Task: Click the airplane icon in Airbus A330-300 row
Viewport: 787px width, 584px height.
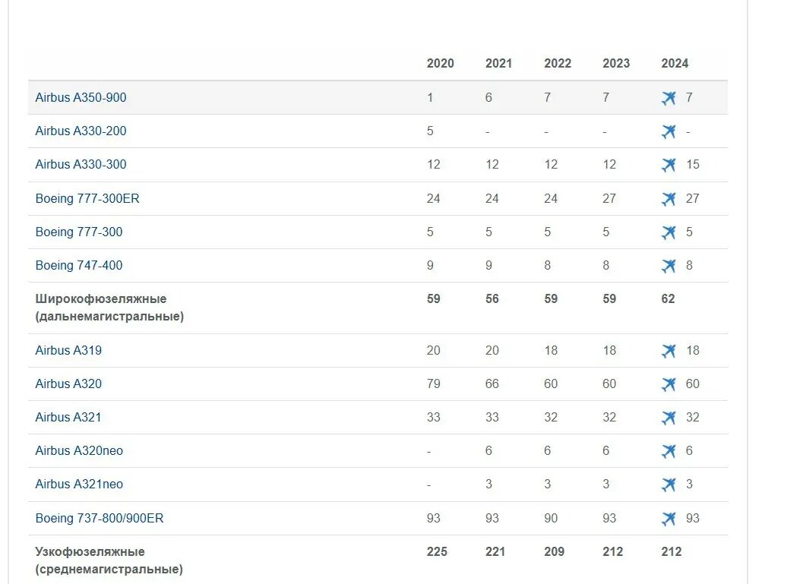Action: pos(668,165)
